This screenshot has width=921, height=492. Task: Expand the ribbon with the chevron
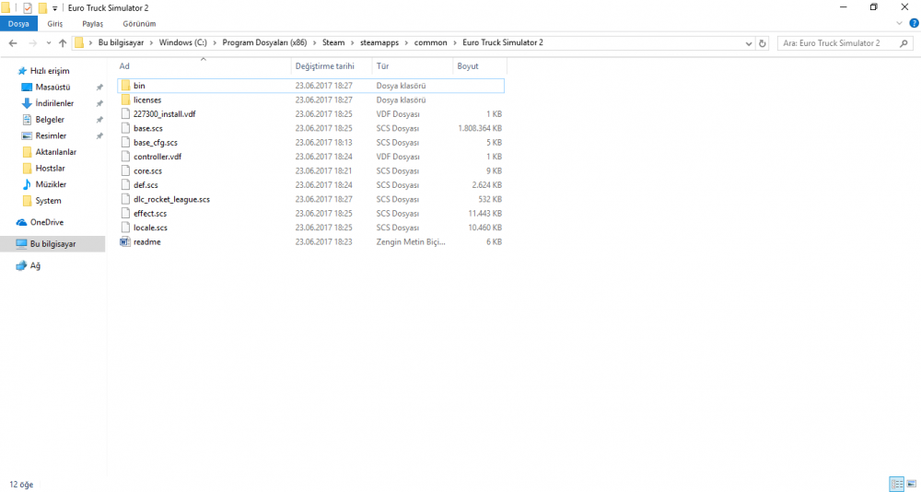[x=897, y=23]
